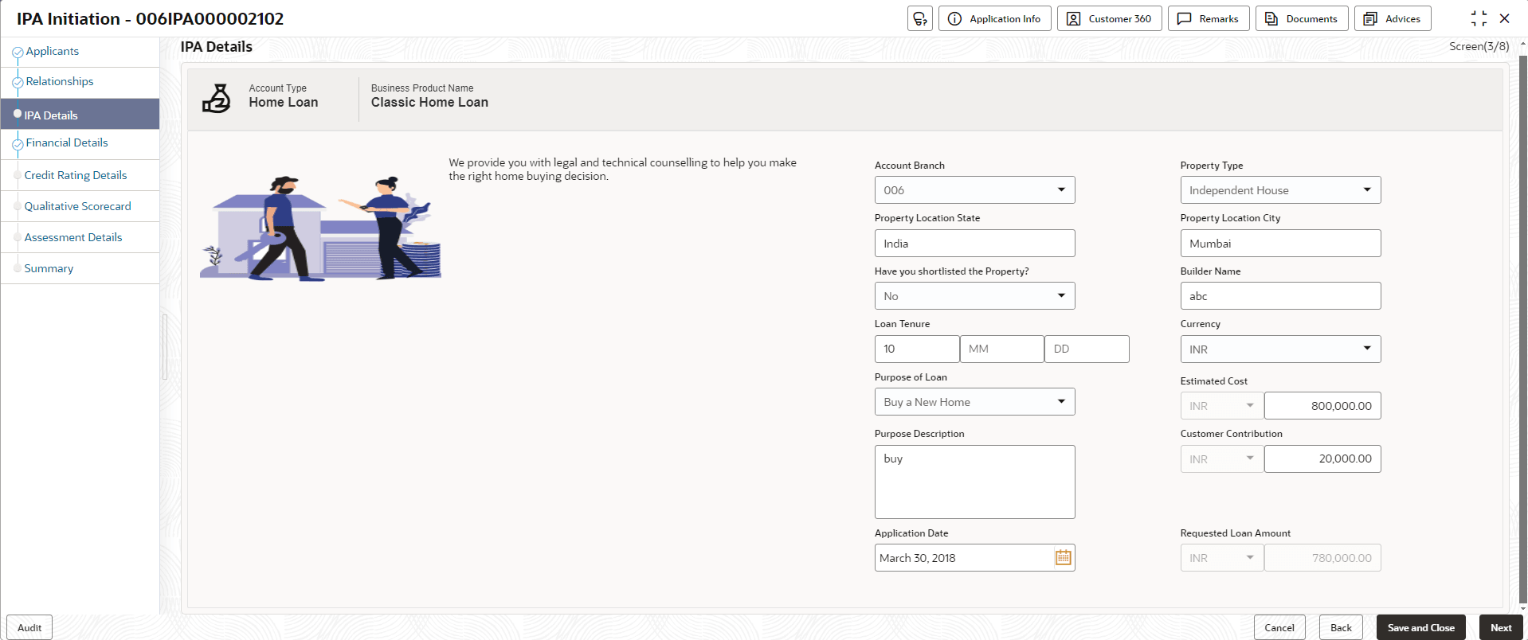Click the help chat icon button

(x=919, y=18)
